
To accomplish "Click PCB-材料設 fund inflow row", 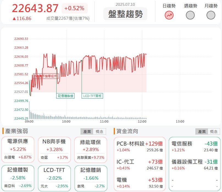I will [x=140, y=147].
